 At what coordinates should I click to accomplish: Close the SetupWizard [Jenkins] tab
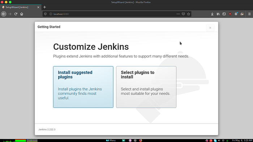coord(38,7)
